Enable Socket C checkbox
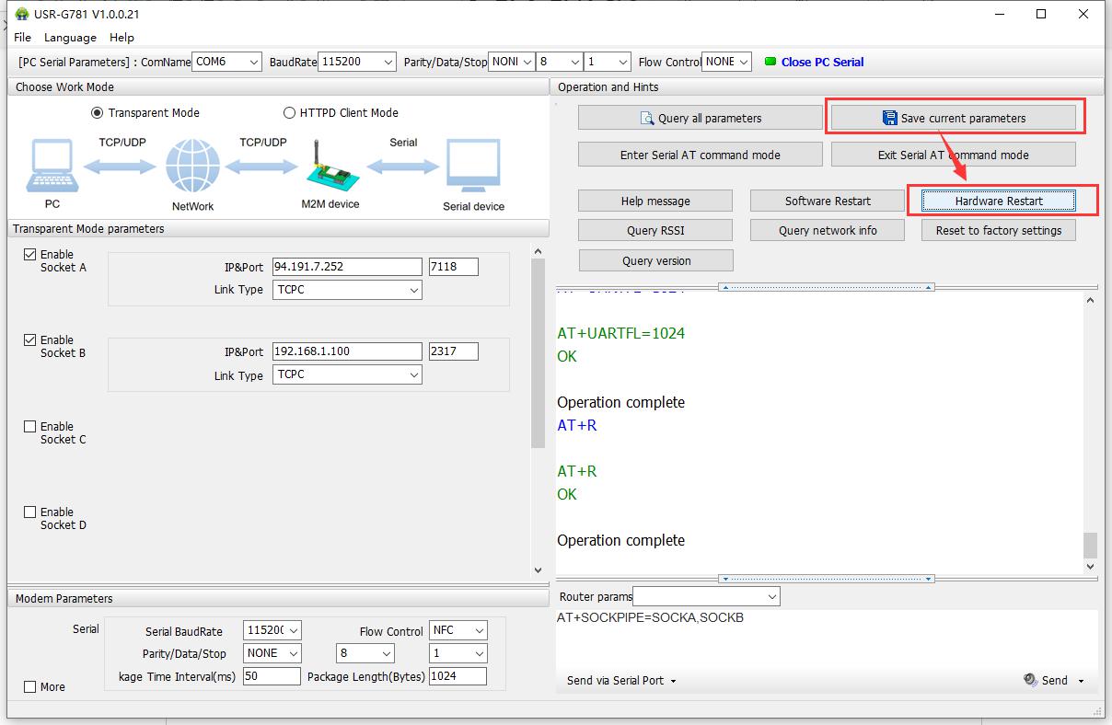The height and width of the screenshot is (725, 1112). coord(30,427)
